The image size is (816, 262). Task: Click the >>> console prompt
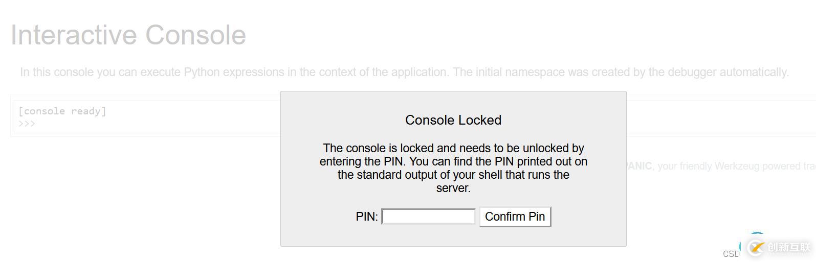27,124
